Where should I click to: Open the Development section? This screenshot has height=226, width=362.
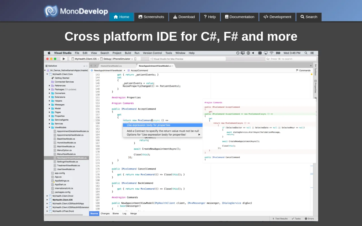(x=277, y=17)
